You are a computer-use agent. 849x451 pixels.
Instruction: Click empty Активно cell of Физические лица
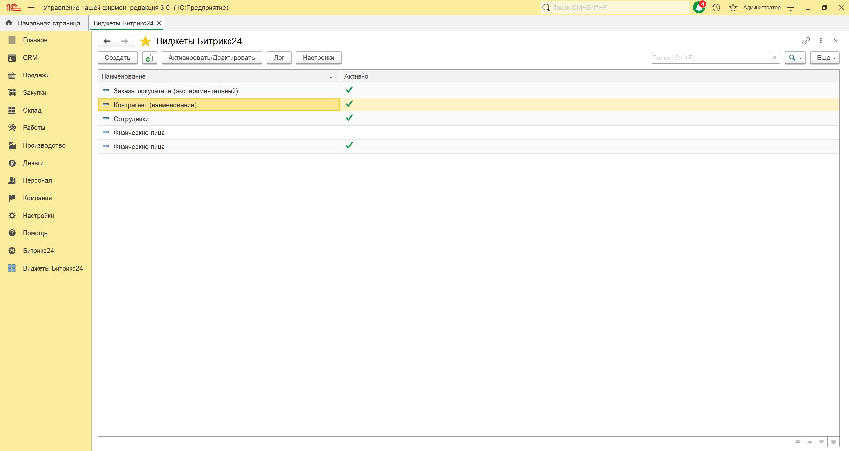pyautogui.click(x=349, y=133)
